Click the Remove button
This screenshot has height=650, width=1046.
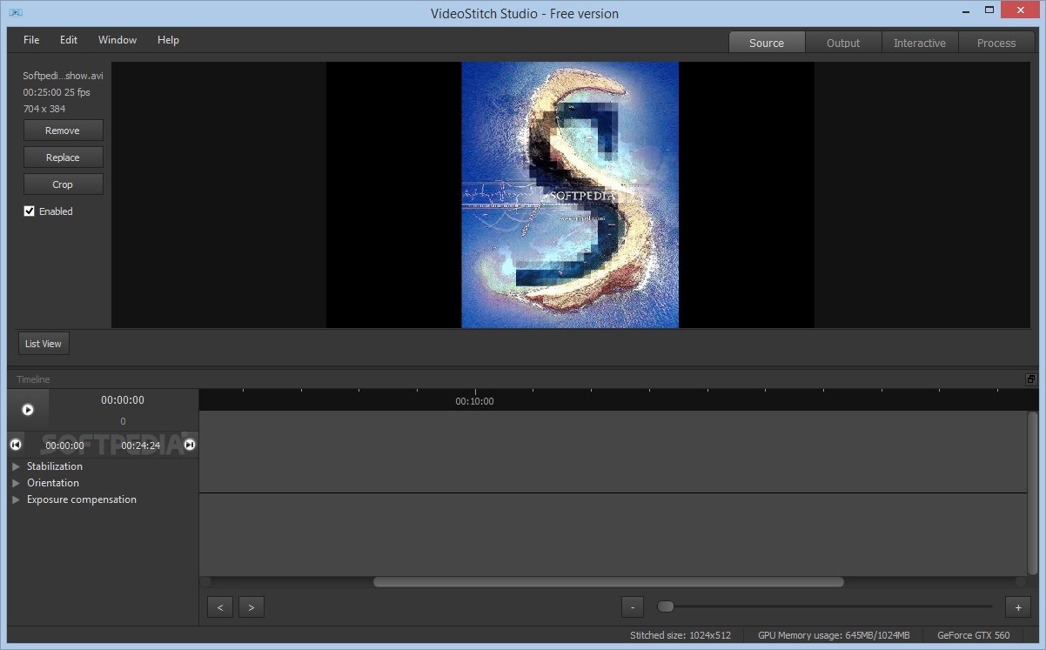pyautogui.click(x=63, y=131)
